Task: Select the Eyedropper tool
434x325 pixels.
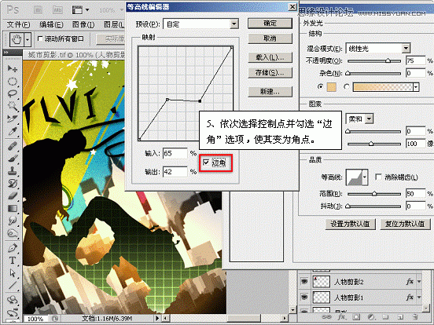Action: tap(13, 131)
